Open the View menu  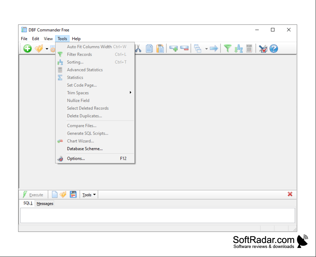48,39
